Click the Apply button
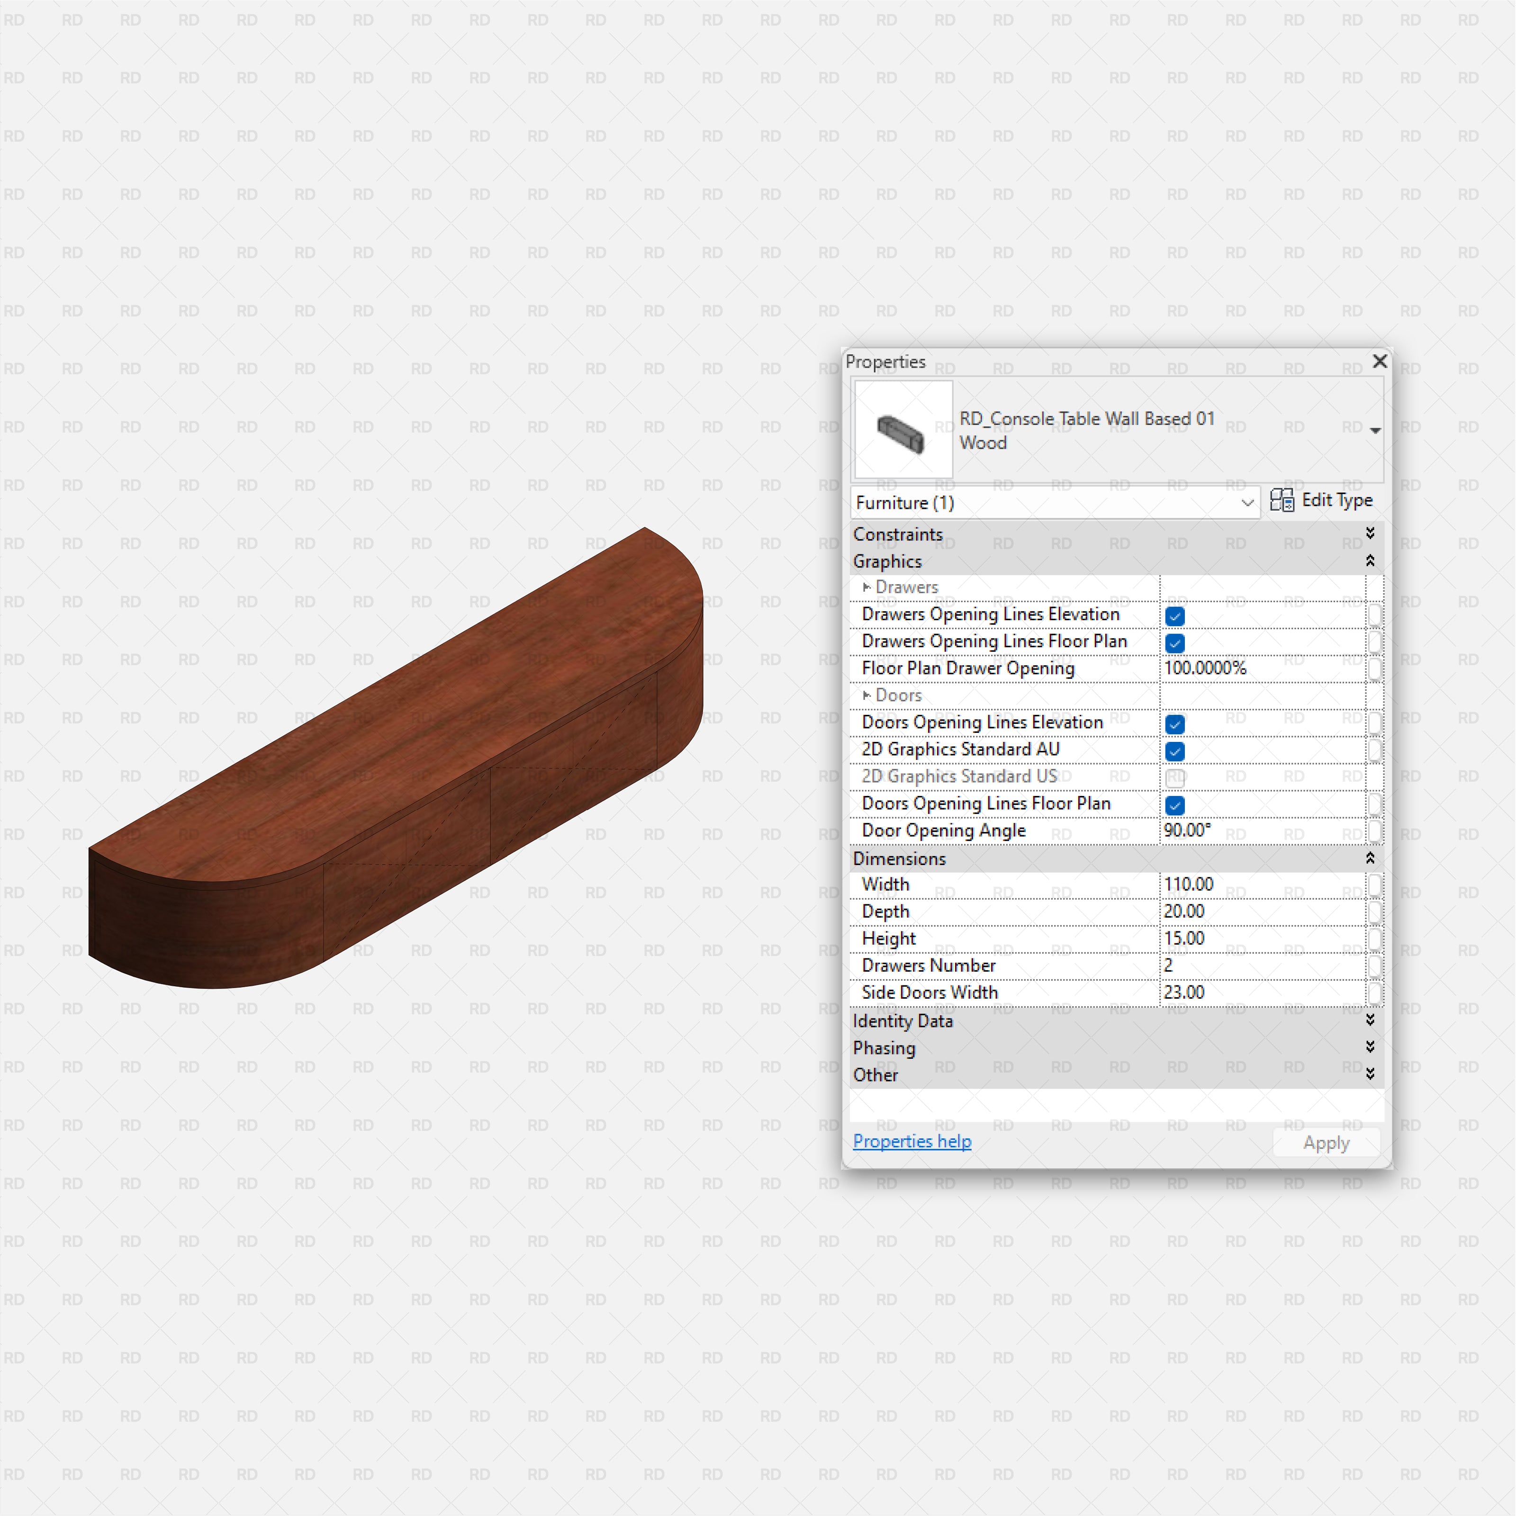This screenshot has width=1516, height=1516. (1326, 1143)
